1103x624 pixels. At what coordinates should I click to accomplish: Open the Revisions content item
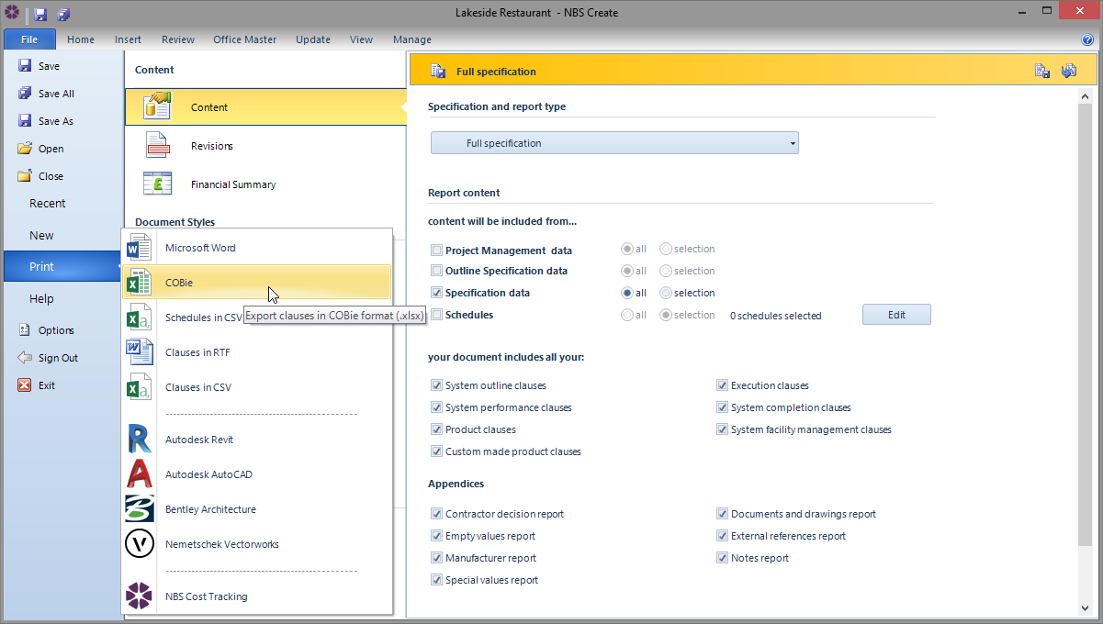[212, 146]
